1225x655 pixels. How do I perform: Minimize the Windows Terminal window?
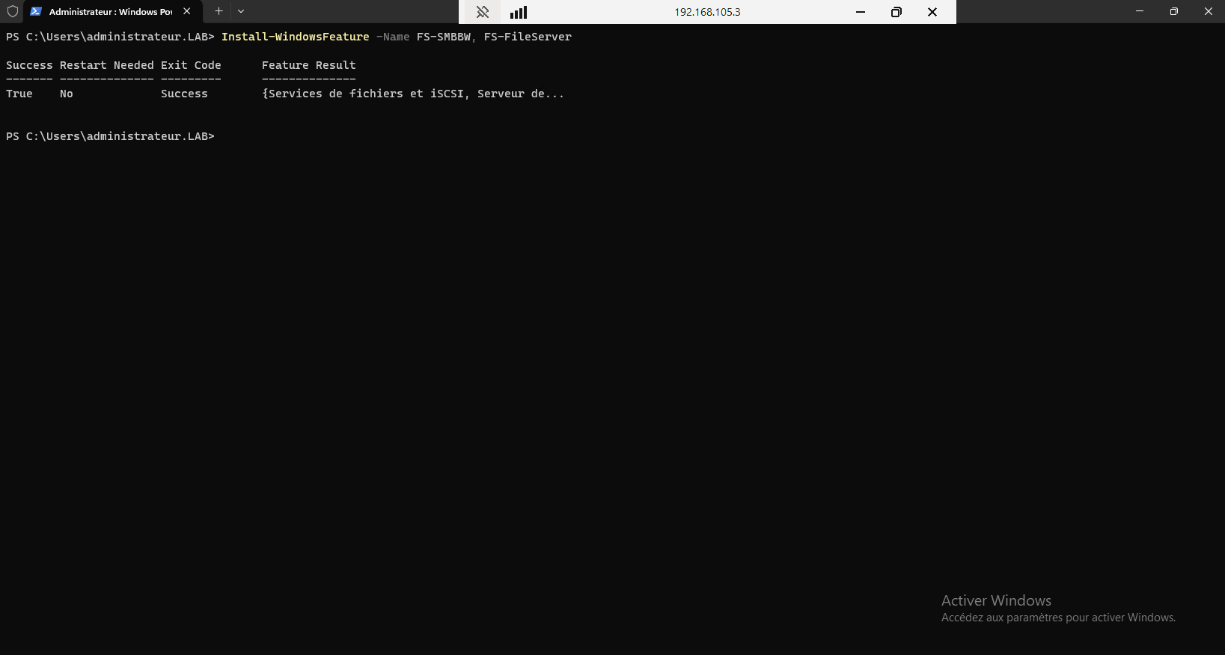(1140, 11)
